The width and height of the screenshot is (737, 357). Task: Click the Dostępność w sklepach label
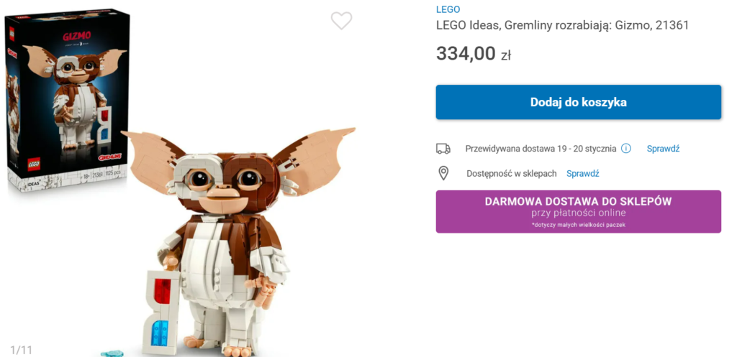(512, 173)
